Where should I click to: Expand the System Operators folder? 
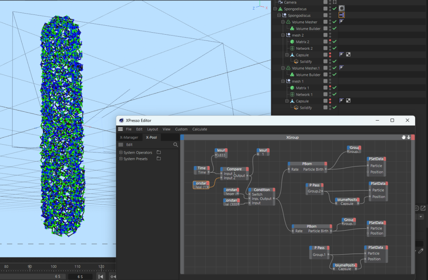[x=121, y=152]
